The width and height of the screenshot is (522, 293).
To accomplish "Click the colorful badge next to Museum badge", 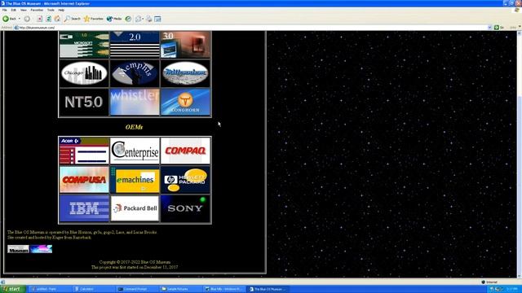I will [42, 249].
